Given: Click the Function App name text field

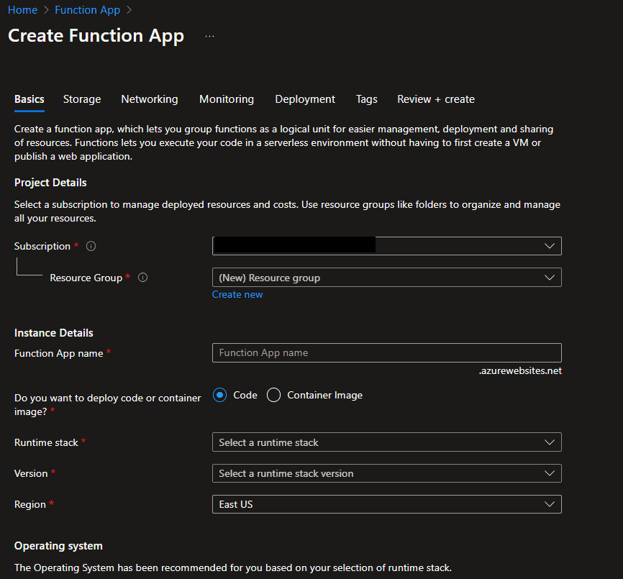Looking at the screenshot, I should 386,352.
